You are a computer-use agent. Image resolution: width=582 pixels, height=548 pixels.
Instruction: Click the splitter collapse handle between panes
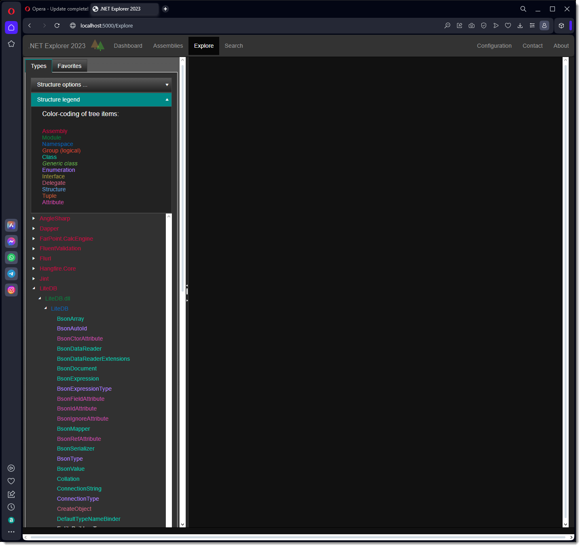(x=187, y=286)
